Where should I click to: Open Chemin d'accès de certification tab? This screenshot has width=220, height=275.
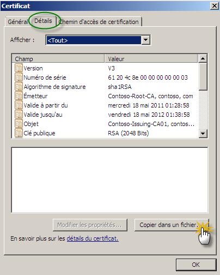(x=99, y=22)
